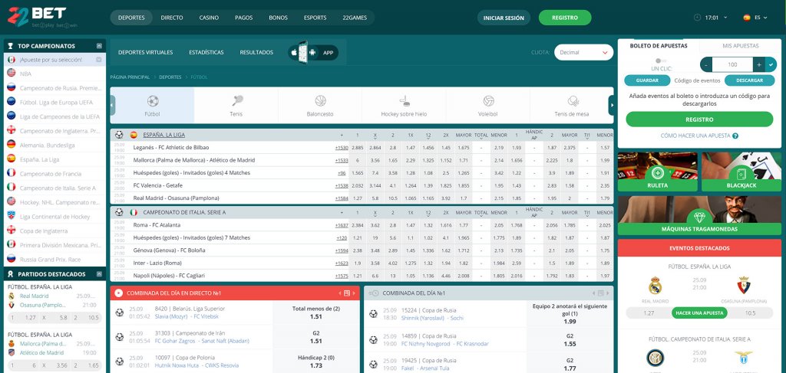This screenshot has height=373, width=786.
Task: Select the Tenis sport icon
Action: [x=237, y=101]
